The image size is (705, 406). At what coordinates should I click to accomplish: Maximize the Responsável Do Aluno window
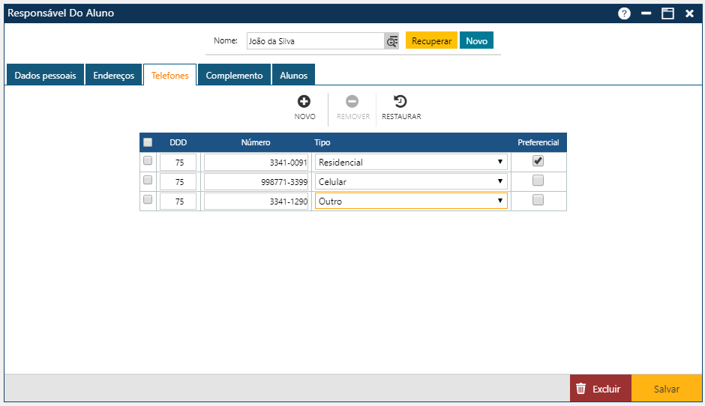pyautogui.click(x=667, y=13)
